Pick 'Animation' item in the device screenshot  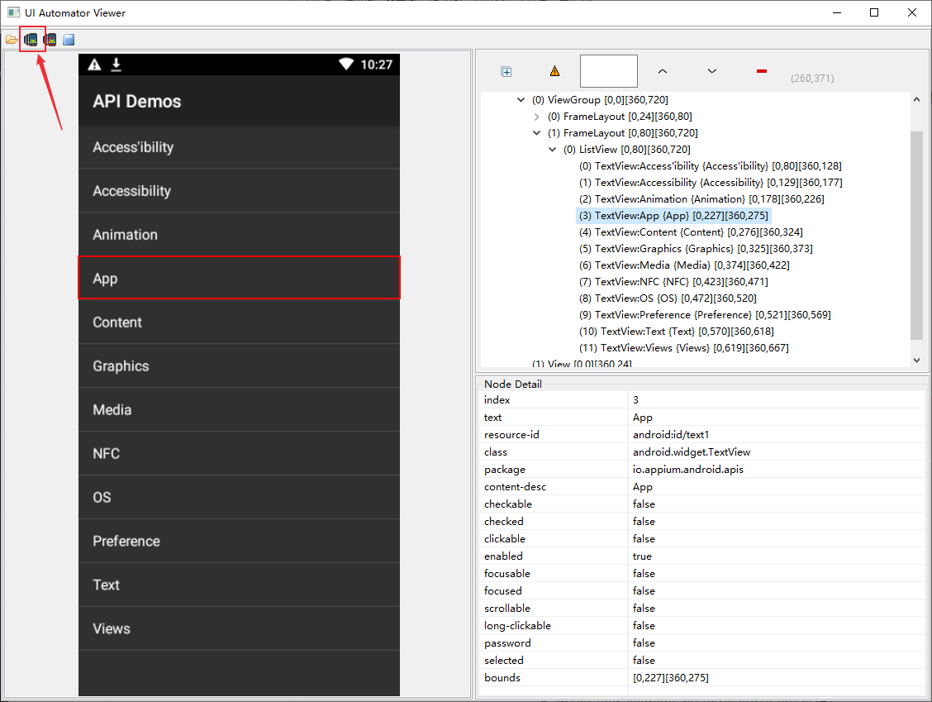[x=239, y=234]
